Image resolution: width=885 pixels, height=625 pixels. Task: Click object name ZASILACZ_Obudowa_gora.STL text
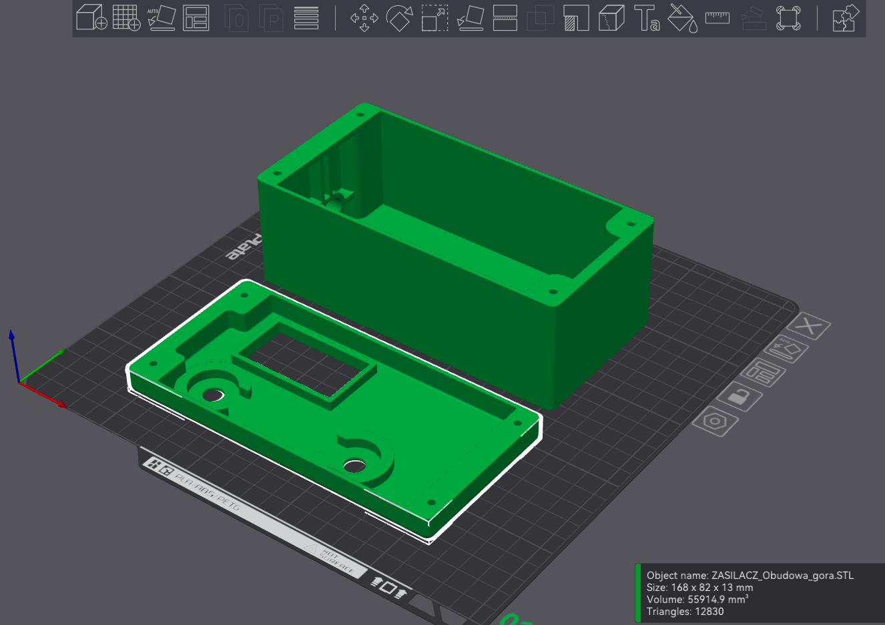[782, 576]
